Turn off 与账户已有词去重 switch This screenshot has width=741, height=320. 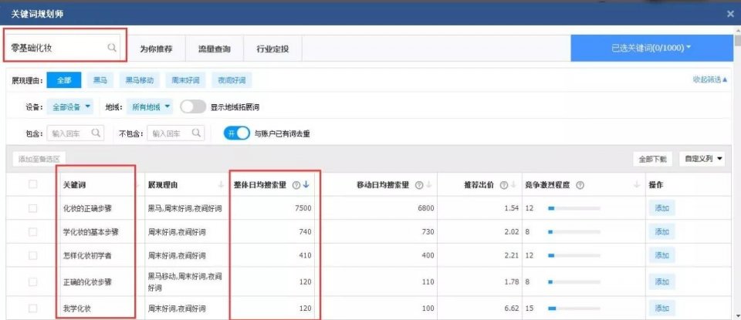(237, 133)
